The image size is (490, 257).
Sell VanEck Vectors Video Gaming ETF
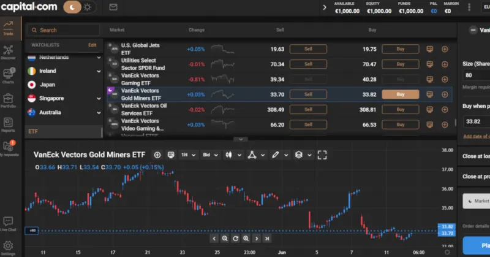[308, 125]
